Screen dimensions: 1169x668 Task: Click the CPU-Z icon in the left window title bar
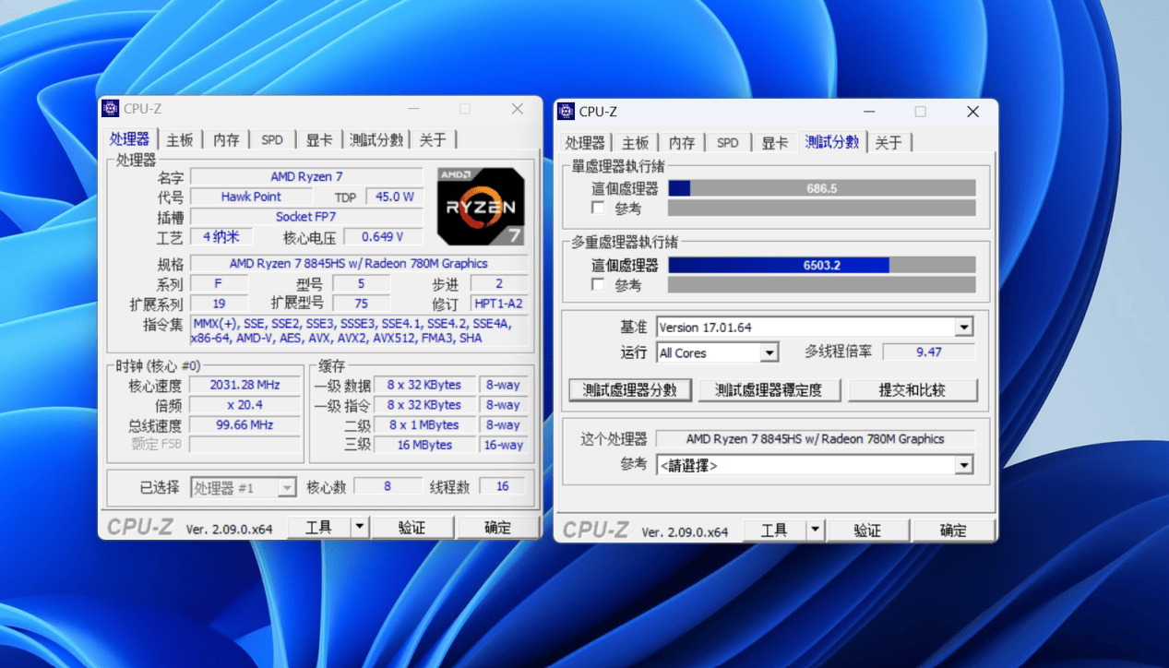coord(109,108)
